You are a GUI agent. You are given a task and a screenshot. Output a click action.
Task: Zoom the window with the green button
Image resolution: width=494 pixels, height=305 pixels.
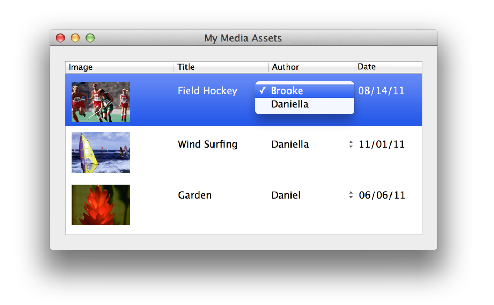tap(90, 38)
